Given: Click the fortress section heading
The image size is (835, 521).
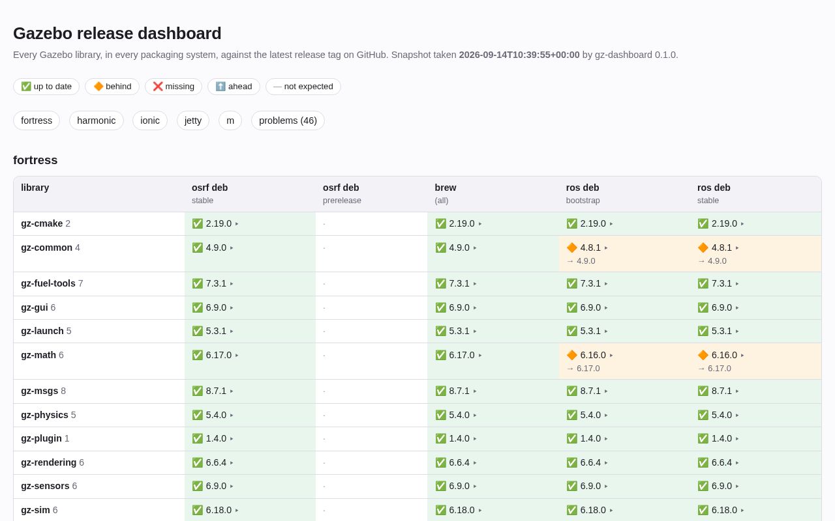Looking at the screenshot, I should [35, 160].
